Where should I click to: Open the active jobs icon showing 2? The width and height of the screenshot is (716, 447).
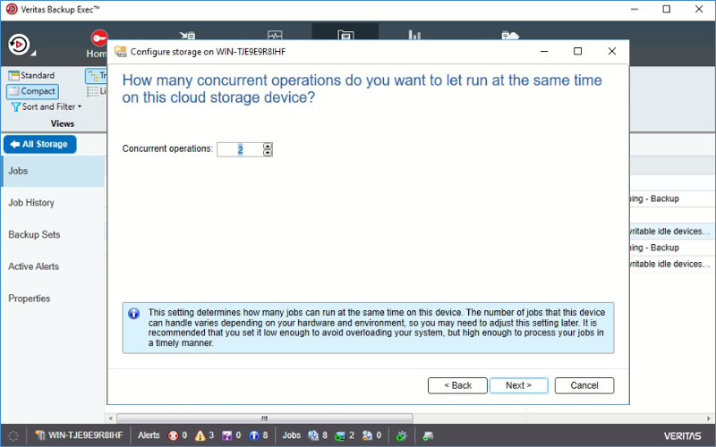(x=340, y=435)
